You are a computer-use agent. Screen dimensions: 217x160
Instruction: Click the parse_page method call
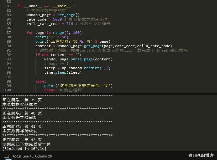coord(82,59)
